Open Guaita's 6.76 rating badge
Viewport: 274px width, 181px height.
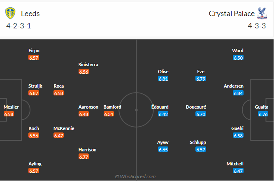click(263, 114)
